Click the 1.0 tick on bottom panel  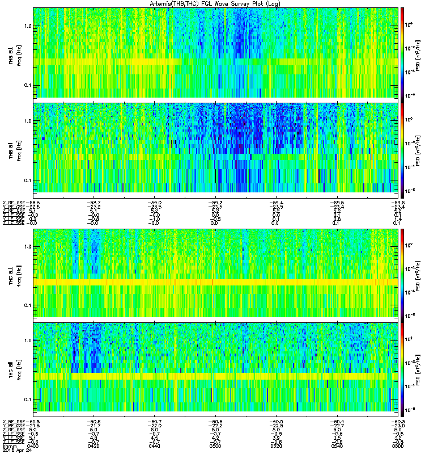coord(28,340)
